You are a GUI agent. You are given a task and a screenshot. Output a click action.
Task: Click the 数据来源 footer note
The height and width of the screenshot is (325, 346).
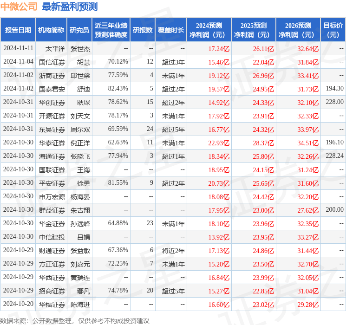tap(75, 320)
